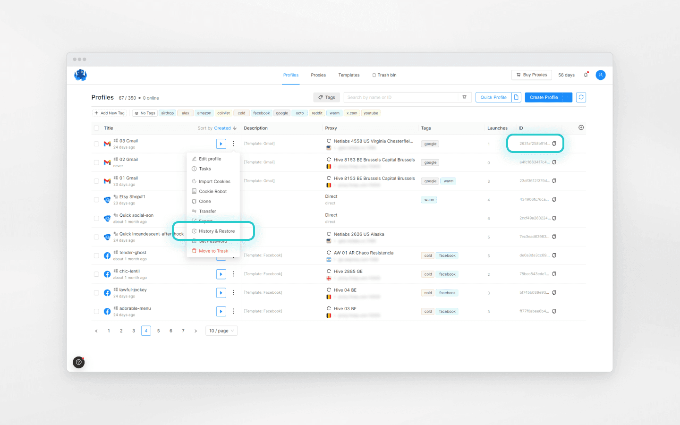Filter by the youtube tag chip
The width and height of the screenshot is (680, 425).
(x=371, y=113)
